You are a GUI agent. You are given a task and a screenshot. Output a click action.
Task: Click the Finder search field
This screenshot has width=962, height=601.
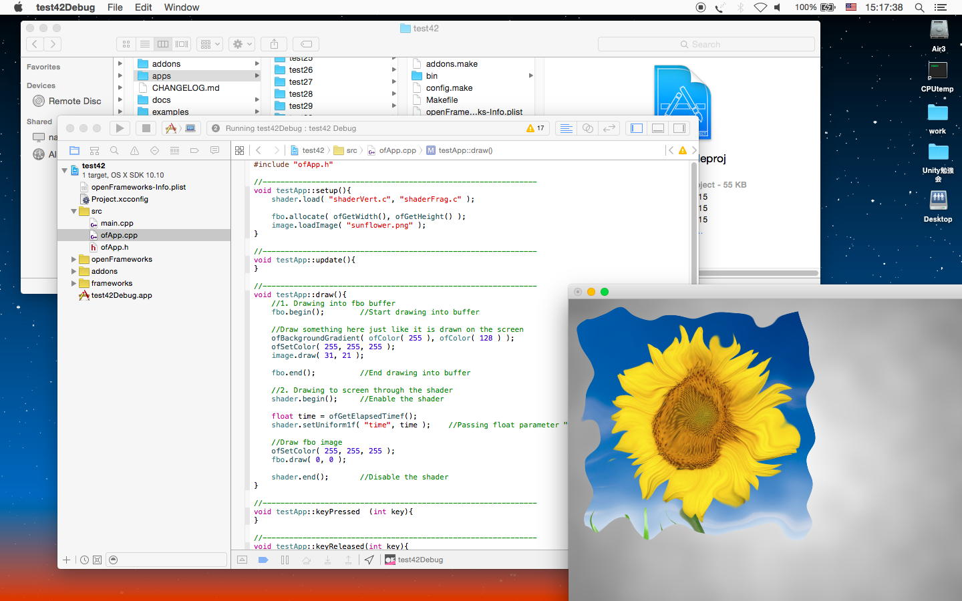click(x=706, y=44)
